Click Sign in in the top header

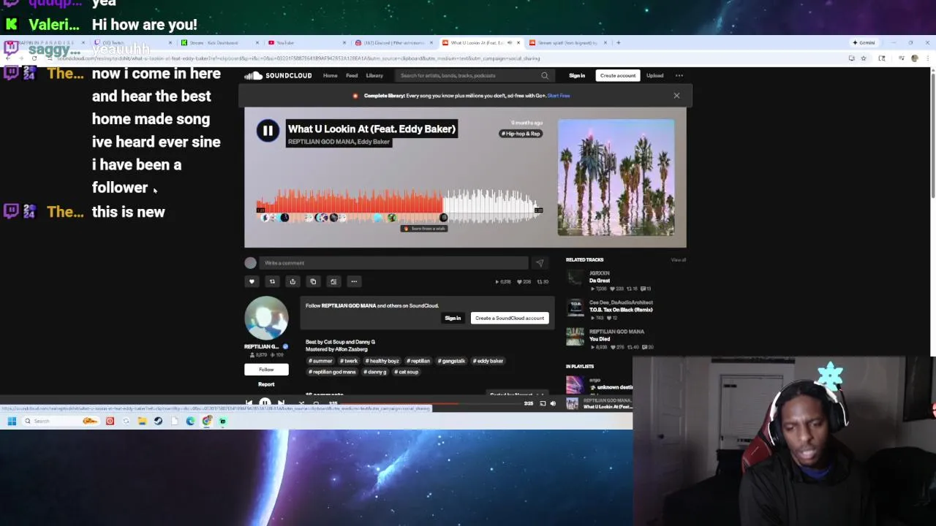(577, 75)
